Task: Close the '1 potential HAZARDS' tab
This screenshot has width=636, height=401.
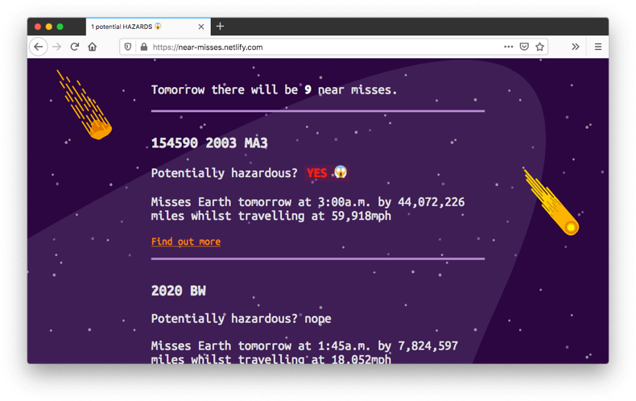Action: (x=200, y=27)
